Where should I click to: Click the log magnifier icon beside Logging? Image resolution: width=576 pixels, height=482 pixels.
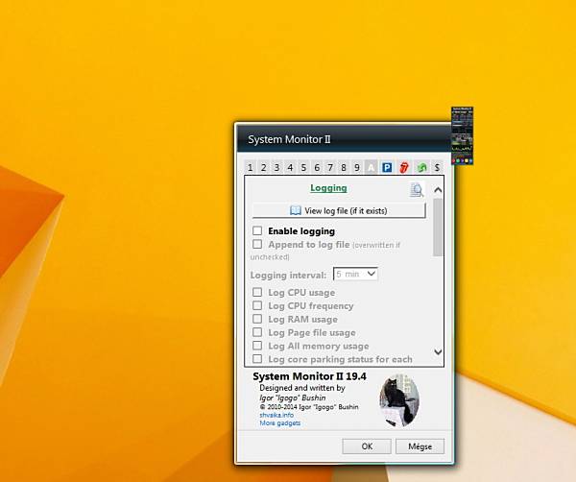click(417, 190)
